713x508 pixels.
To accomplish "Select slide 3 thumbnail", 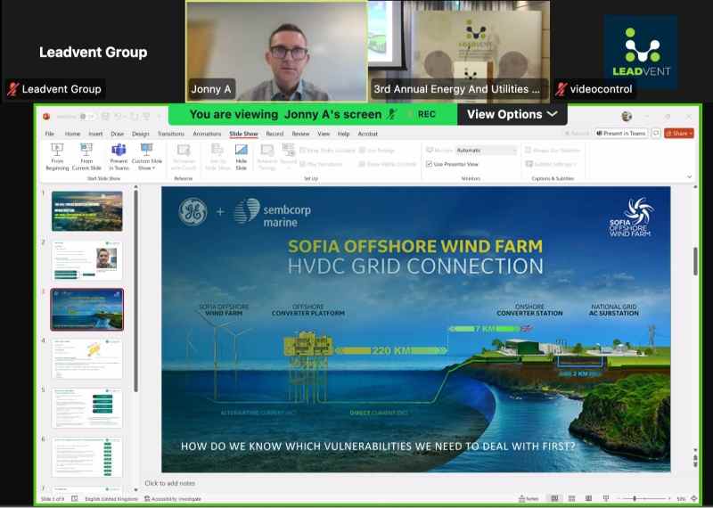I will pyautogui.click(x=86, y=309).
